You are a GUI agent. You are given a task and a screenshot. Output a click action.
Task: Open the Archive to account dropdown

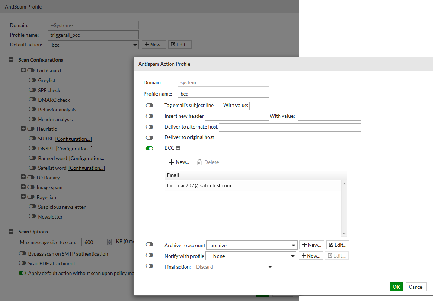(251, 245)
